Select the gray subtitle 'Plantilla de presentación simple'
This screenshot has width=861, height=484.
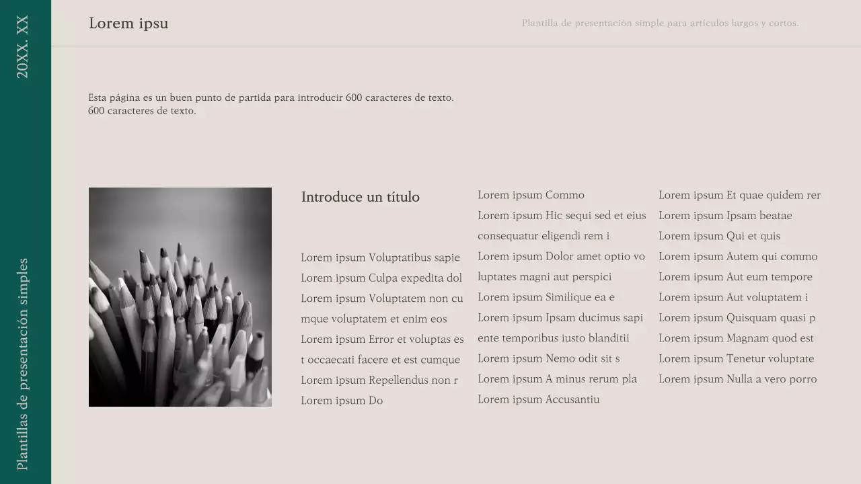click(660, 24)
